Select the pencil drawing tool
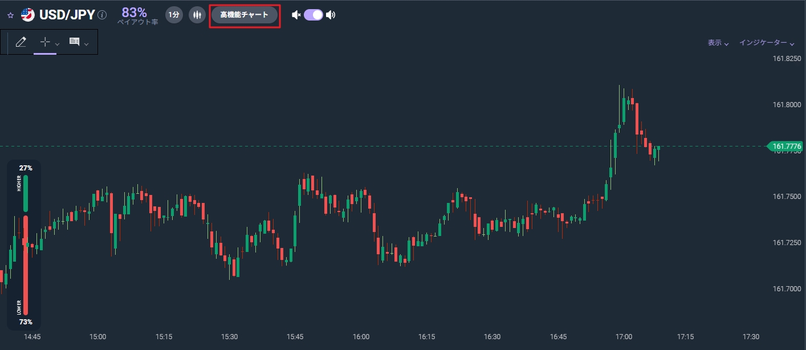 (x=21, y=42)
